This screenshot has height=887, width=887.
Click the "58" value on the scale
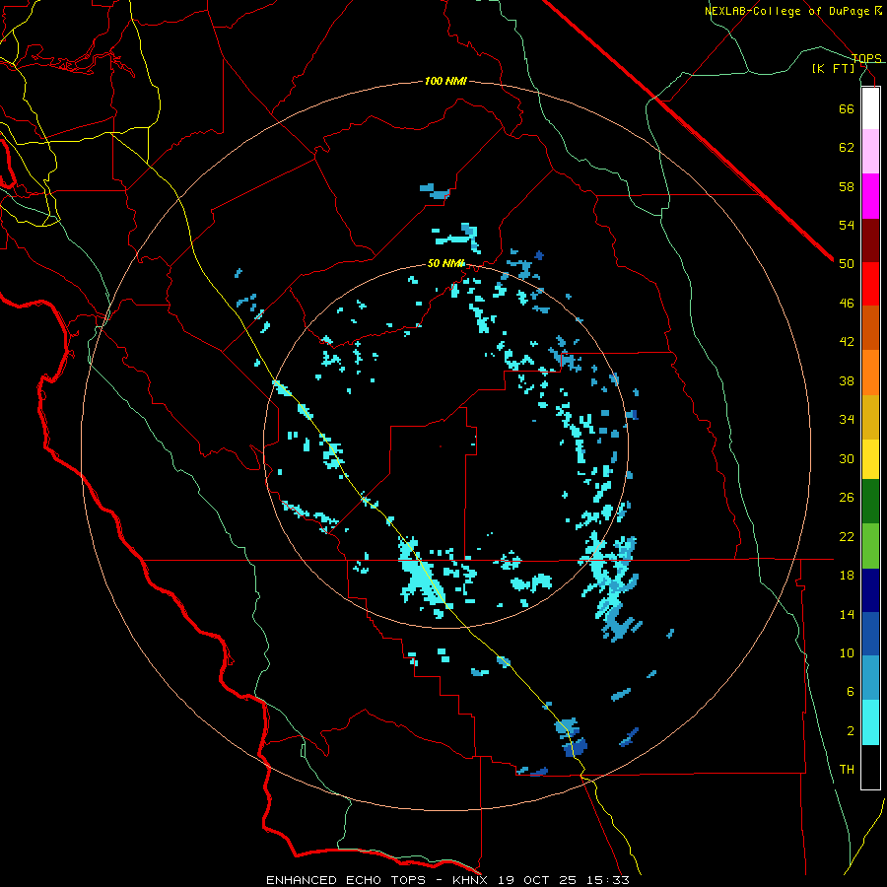[x=847, y=186]
